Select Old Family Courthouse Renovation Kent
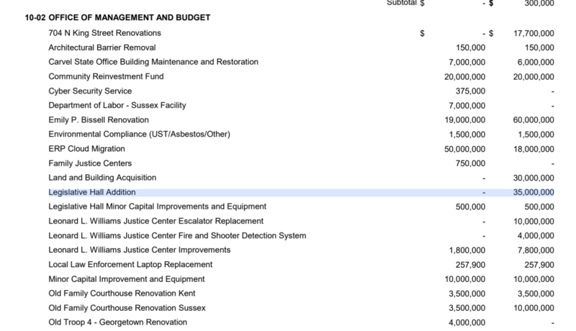Viewport: 576px width, 331px height. 122,294
